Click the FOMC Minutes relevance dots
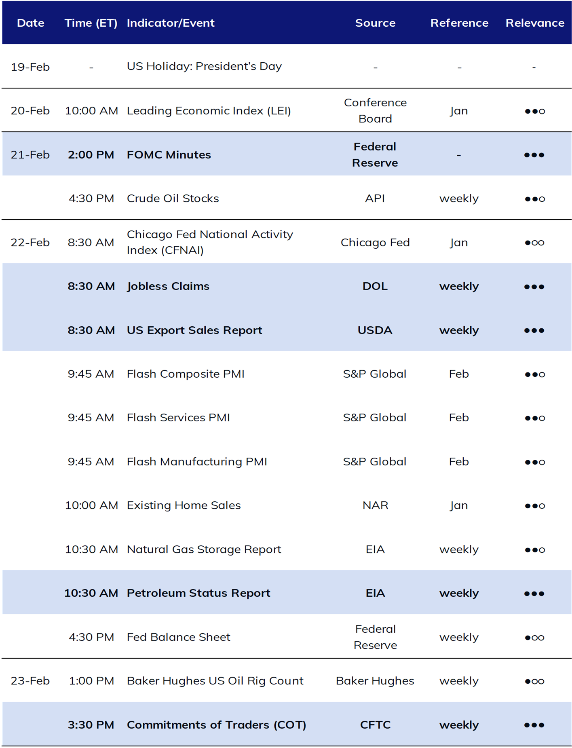Viewport: 572px width, 748px height. [534, 155]
